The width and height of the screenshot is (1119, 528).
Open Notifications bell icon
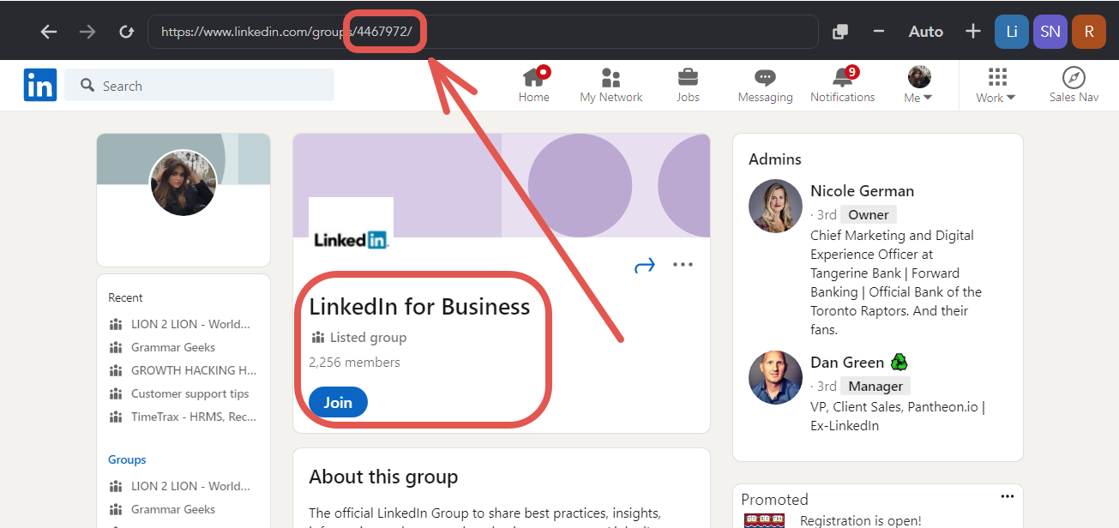842,78
